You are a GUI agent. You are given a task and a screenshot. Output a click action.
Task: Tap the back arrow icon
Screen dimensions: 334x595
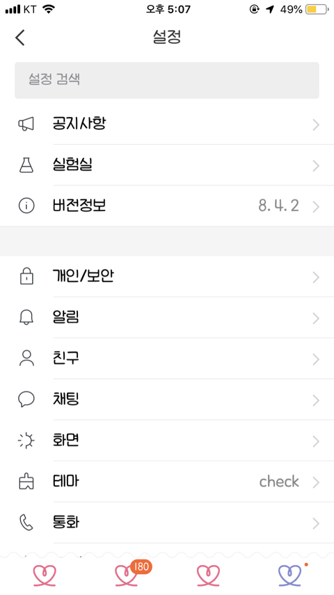[20, 38]
